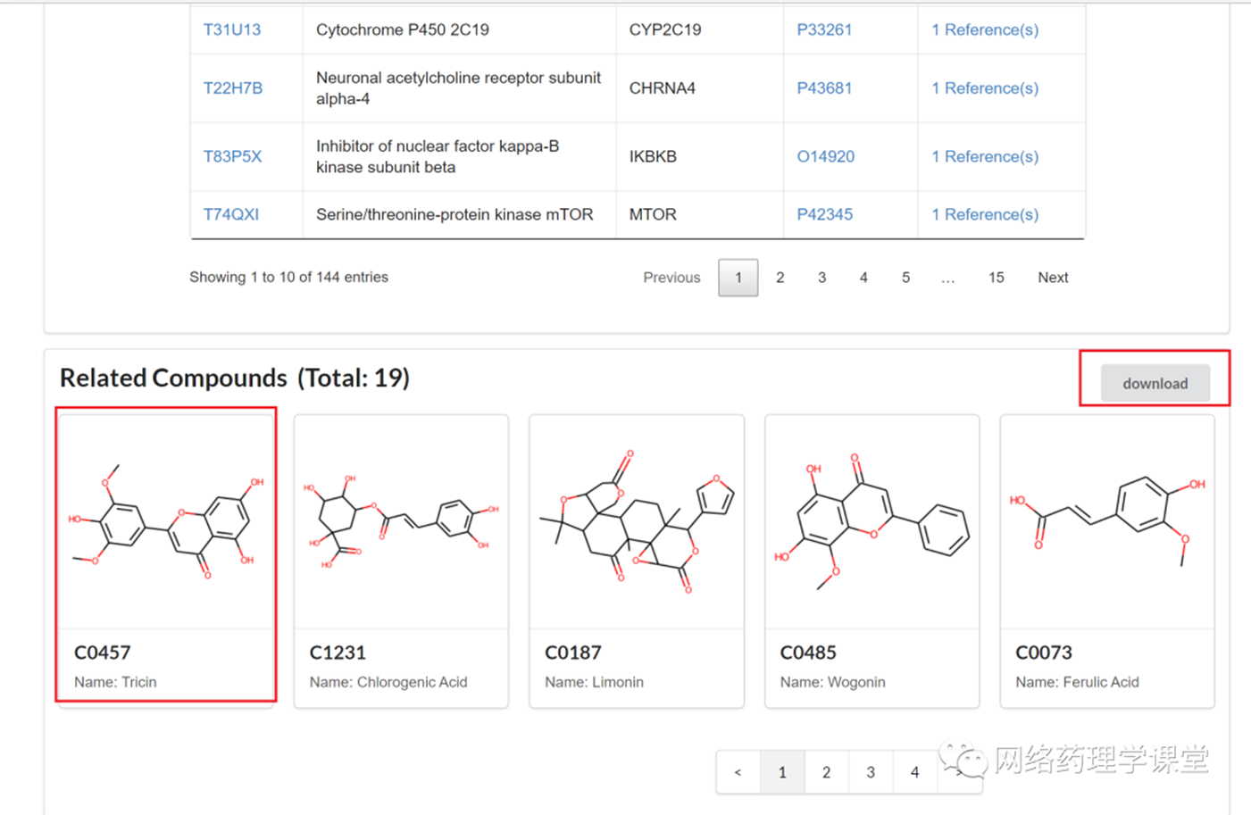The width and height of the screenshot is (1251, 815).
Task: View the Wogonin C0485 compound card
Action: (872, 561)
